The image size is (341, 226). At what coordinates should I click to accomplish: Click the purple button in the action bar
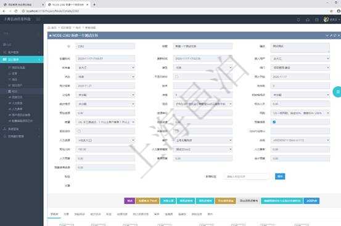tap(129, 201)
